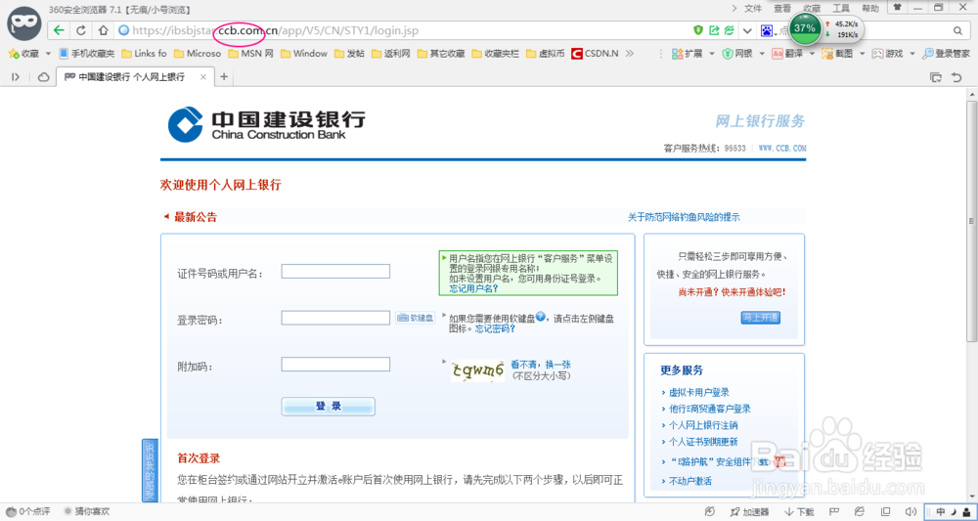Toggle the sound speaker icon in status bar
978x521 pixels.
(911, 511)
